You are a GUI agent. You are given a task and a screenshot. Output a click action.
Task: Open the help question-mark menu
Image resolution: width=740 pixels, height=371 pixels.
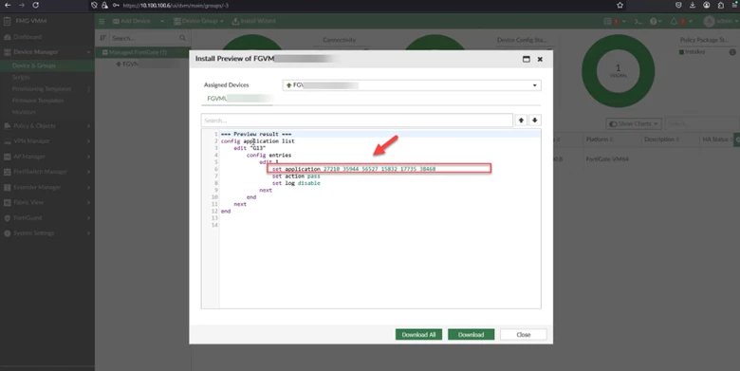[x=656, y=21]
